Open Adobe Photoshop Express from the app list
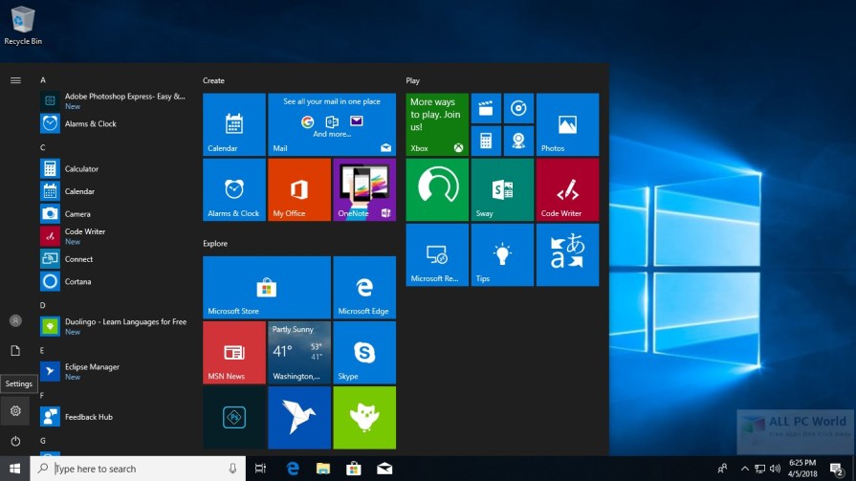Viewport: 856px width, 481px height. coord(114,100)
